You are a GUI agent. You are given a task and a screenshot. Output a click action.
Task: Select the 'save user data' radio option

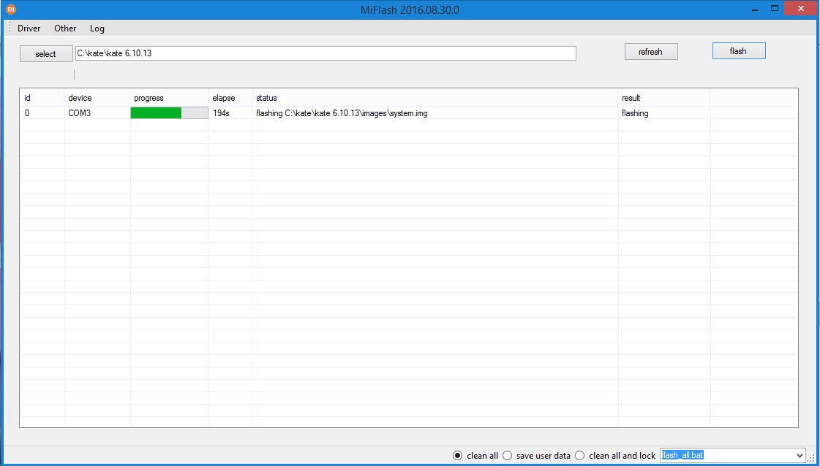coord(507,456)
